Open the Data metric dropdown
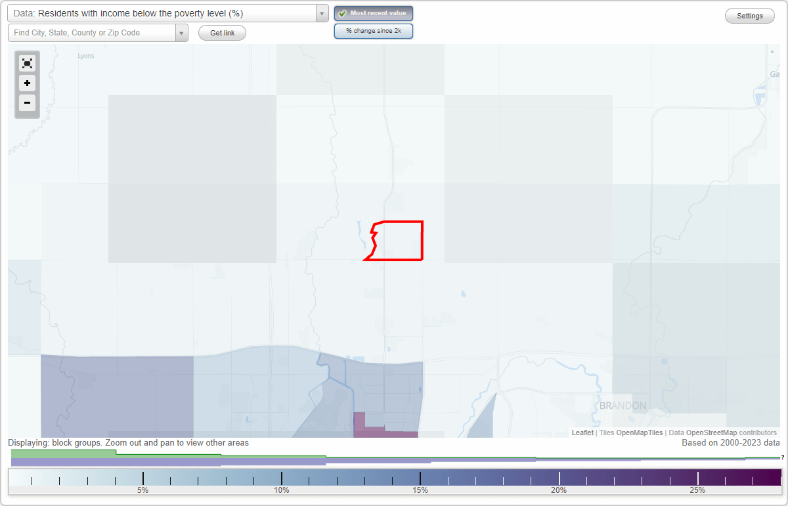This screenshot has height=506, width=788. point(321,12)
